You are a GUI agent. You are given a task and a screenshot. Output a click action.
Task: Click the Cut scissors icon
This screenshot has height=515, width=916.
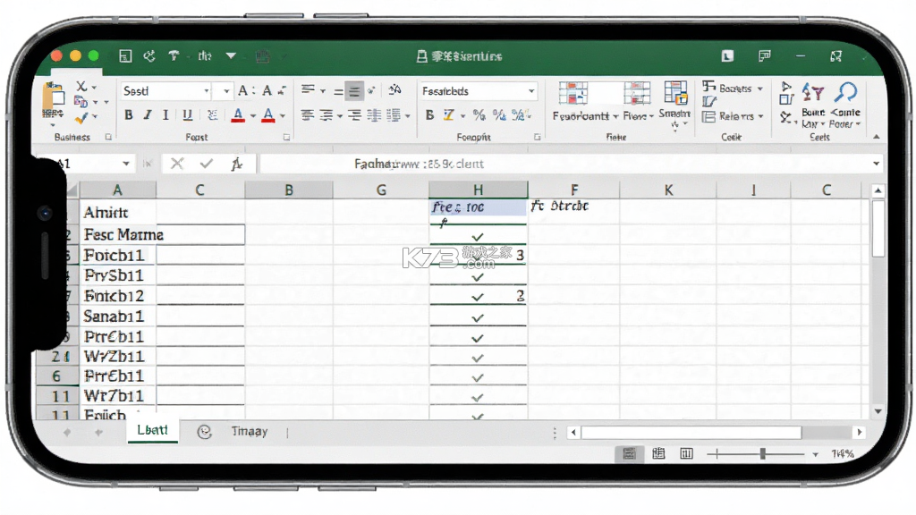81,87
